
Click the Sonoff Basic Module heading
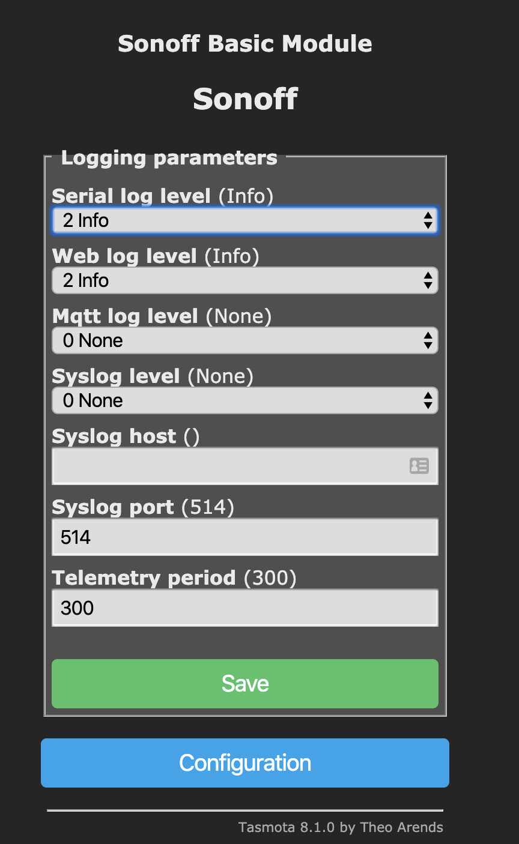pyautogui.click(x=244, y=44)
